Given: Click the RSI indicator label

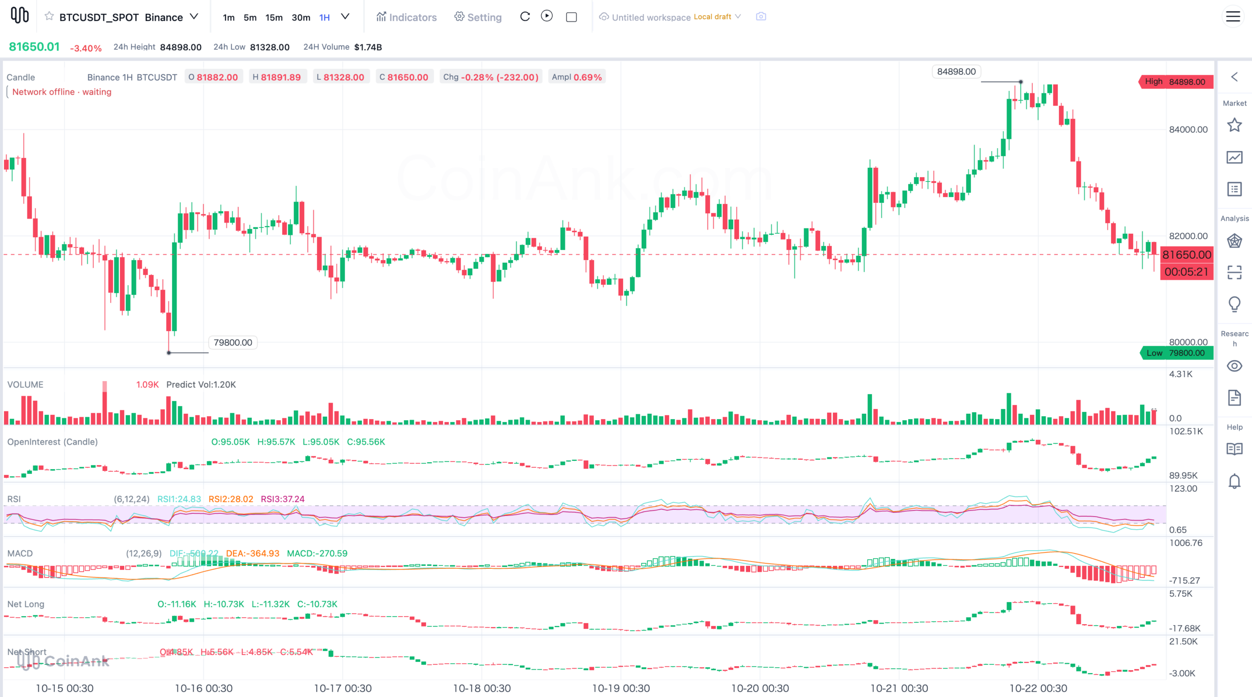Looking at the screenshot, I should click(14, 499).
